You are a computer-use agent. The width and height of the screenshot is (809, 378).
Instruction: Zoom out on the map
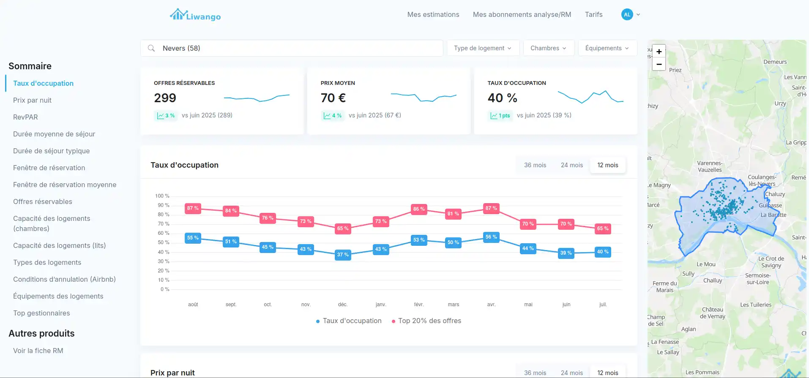pyautogui.click(x=659, y=64)
